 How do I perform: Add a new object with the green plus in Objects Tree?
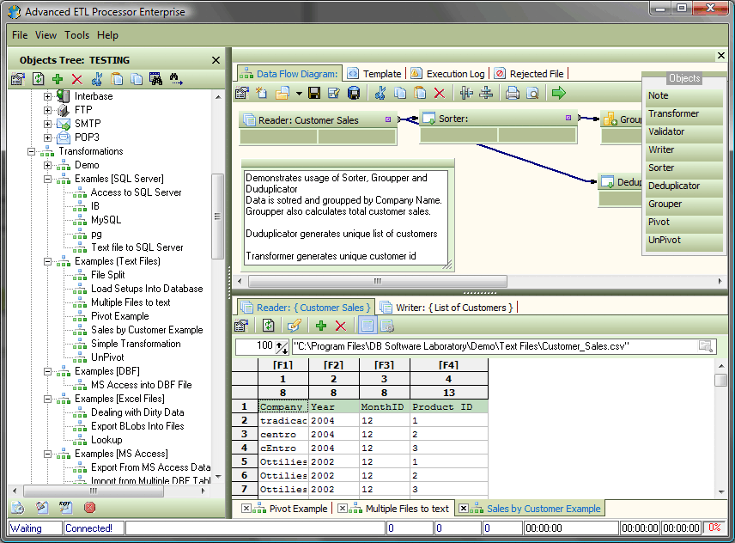click(x=58, y=79)
